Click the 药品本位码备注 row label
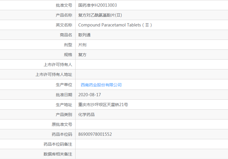 58,144
